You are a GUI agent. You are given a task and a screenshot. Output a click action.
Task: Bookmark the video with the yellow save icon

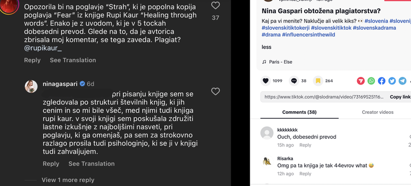coord(318,81)
